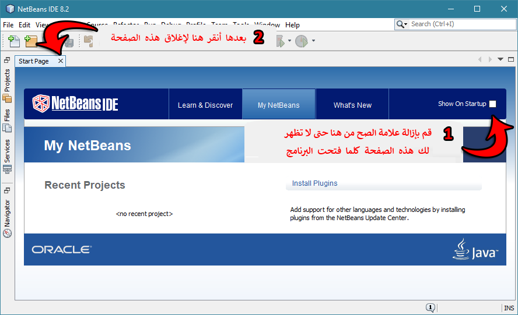Click the My NetBeans banner heading
The width and height of the screenshot is (518, 315).
tap(87, 146)
